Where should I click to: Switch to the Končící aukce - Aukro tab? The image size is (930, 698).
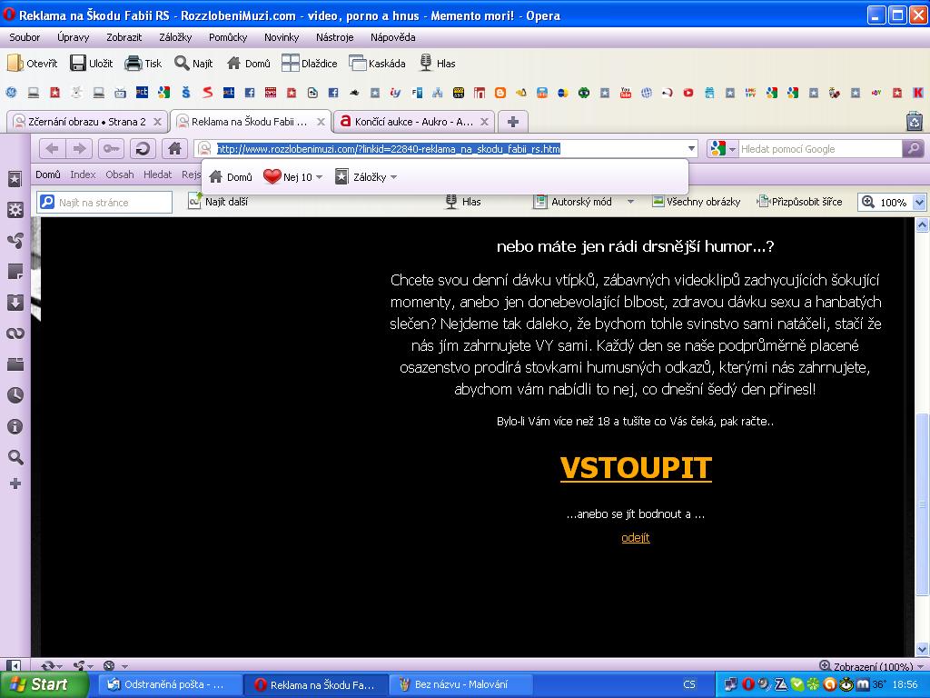(x=412, y=121)
